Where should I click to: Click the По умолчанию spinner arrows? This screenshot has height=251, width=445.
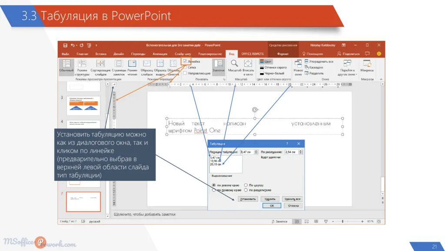coord(301,152)
